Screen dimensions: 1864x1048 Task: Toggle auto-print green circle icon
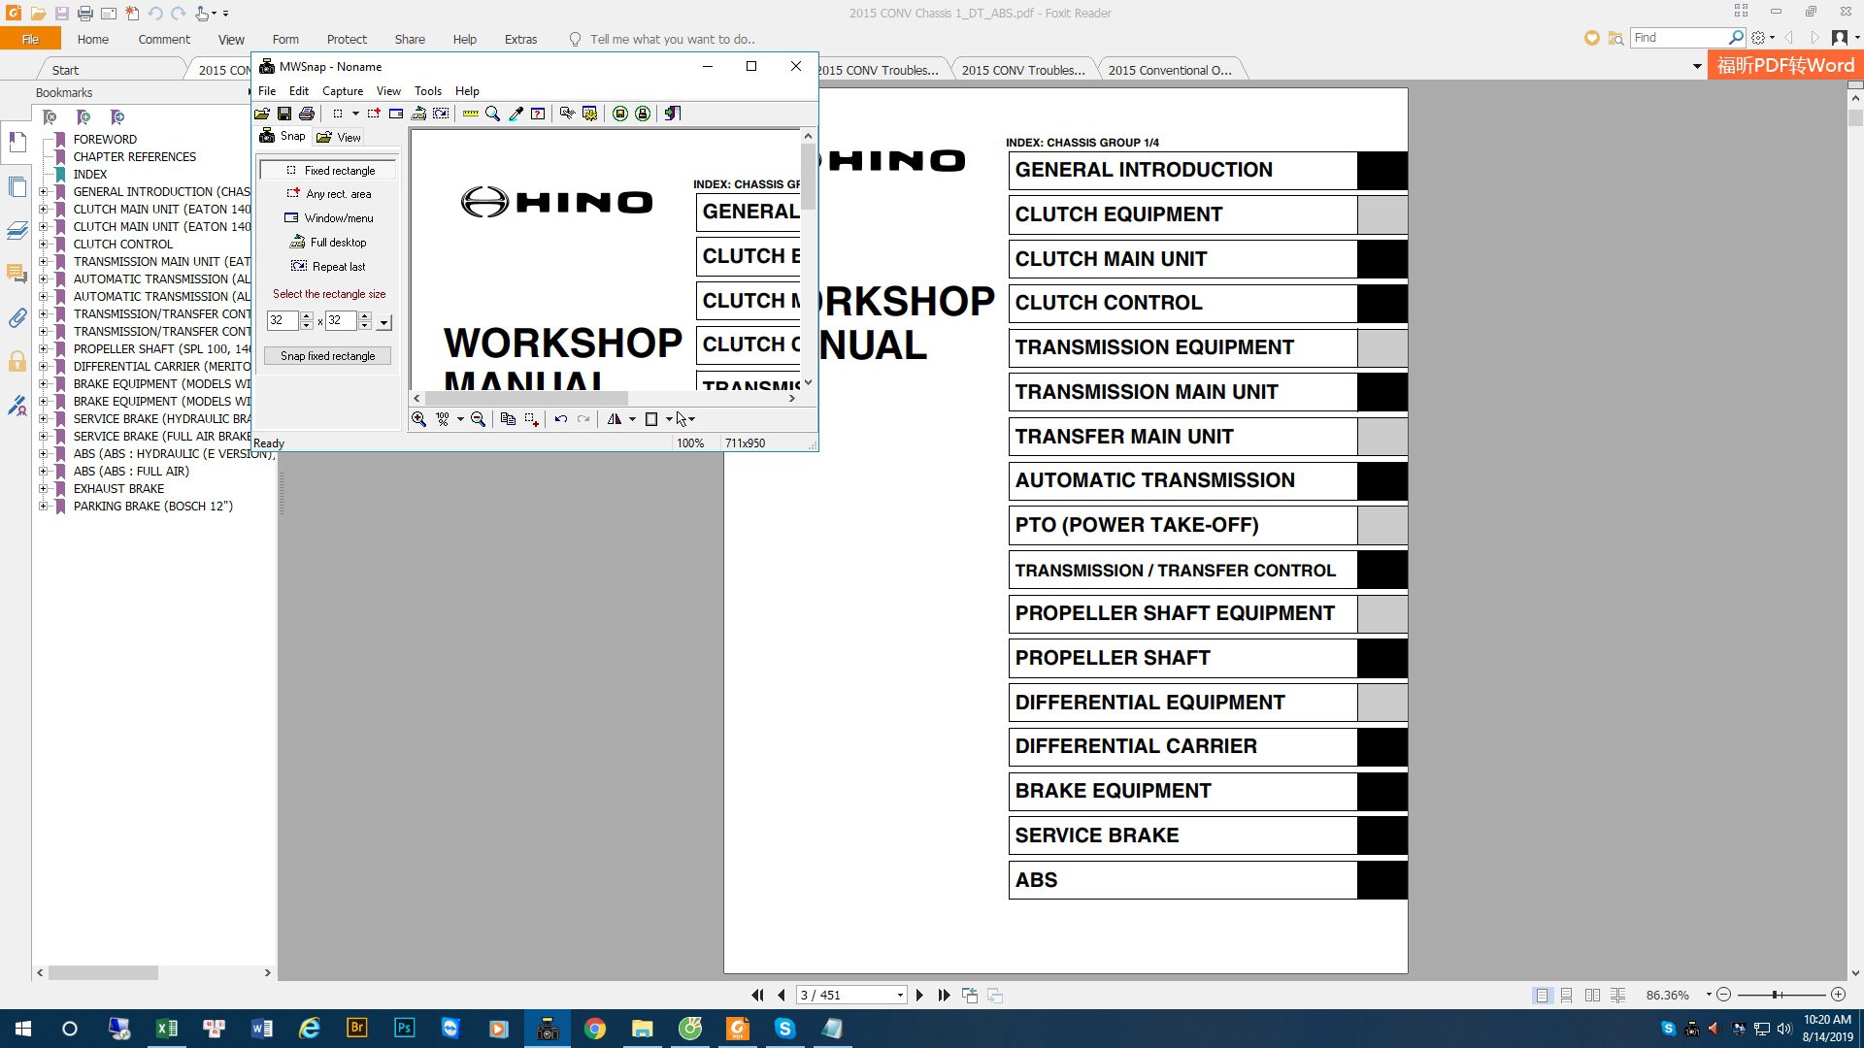(643, 114)
